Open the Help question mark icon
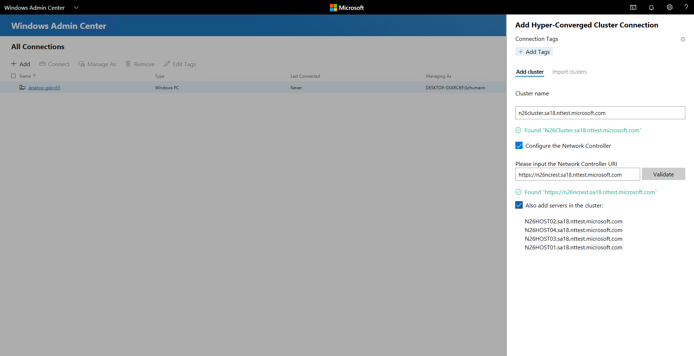Viewport: 694px width, 356px height. tap(686, 7)
